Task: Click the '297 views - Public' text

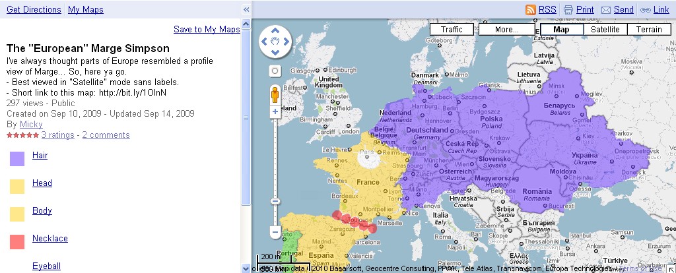Action: point(40,104)
